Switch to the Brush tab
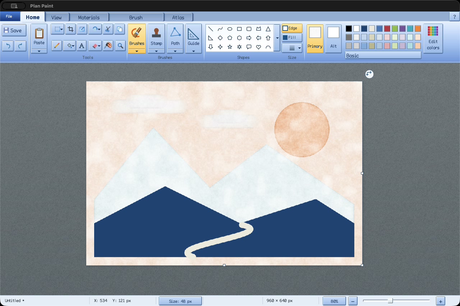 pyautogui.click(x=136, y=17)
